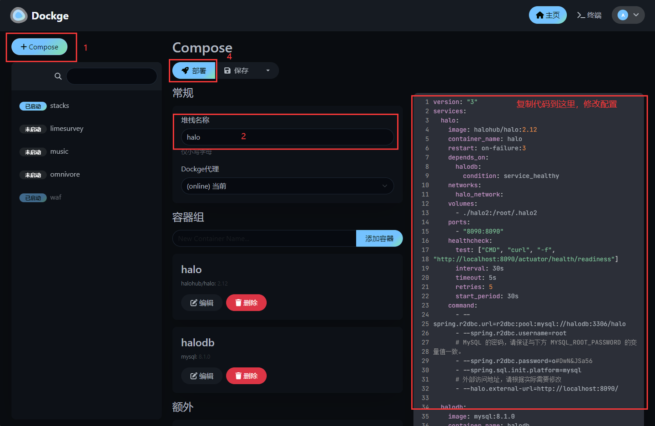Click the 已启动 badge beside stacks
Viewport: 655px width, 426px height.
click(x=33, y=106)
